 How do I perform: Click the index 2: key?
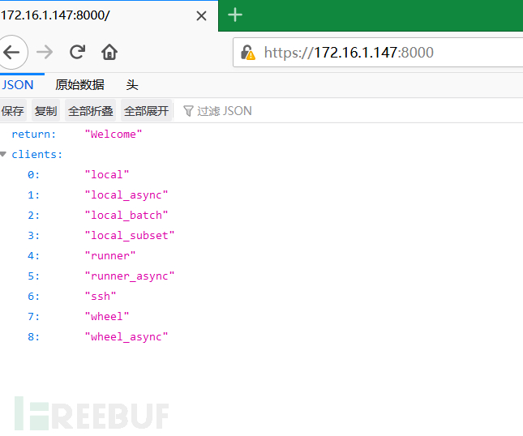(x=34, y=215)
